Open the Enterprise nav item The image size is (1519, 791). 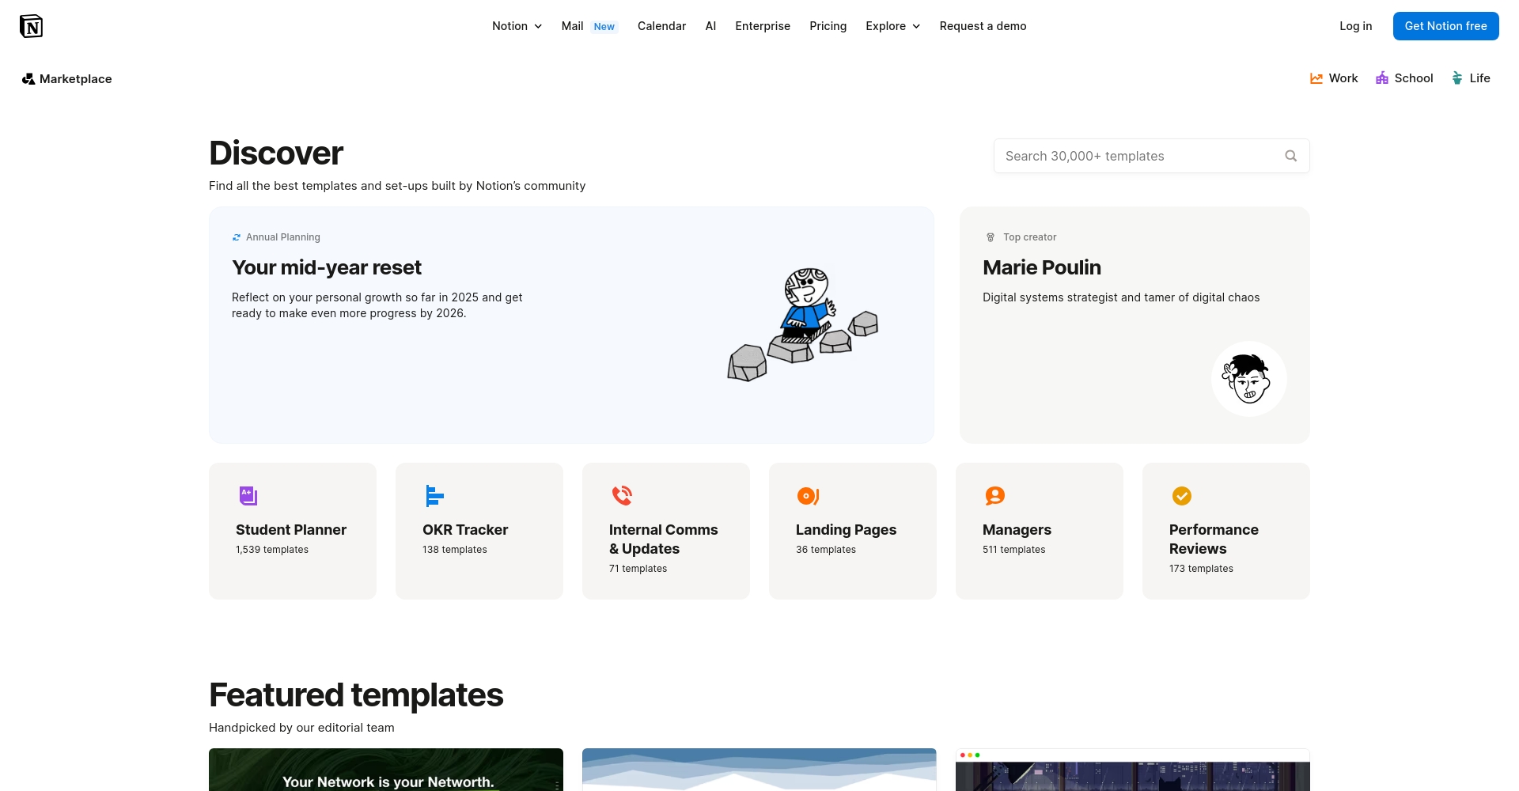[x=763, y=26]
